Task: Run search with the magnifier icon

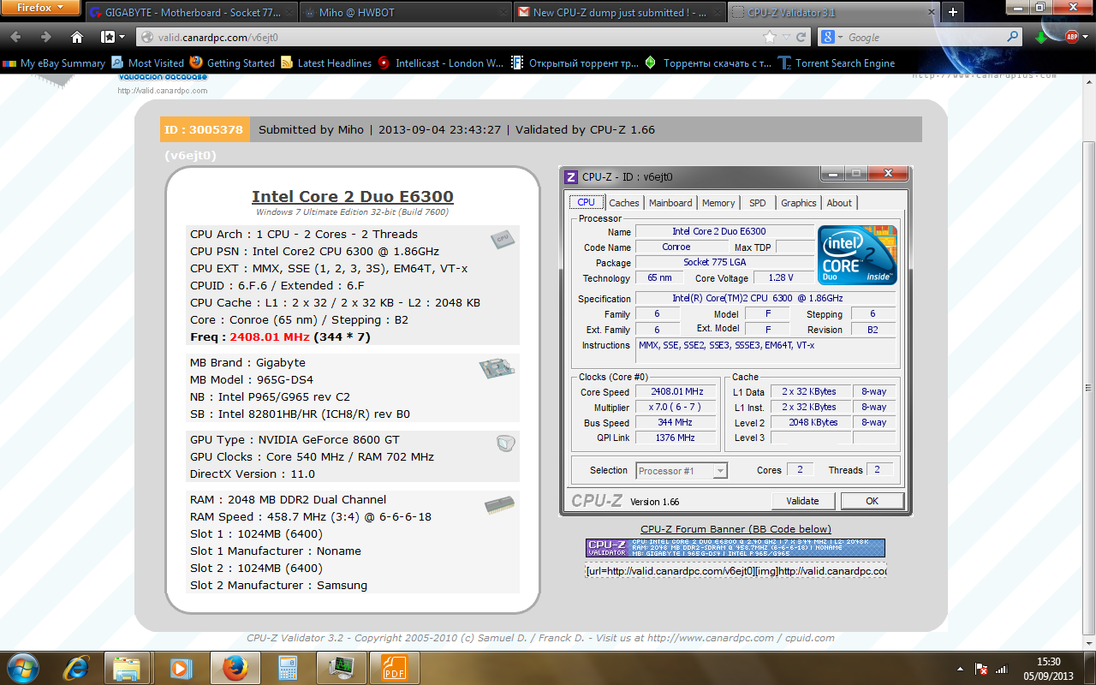Action: [x=1014, y=38]
